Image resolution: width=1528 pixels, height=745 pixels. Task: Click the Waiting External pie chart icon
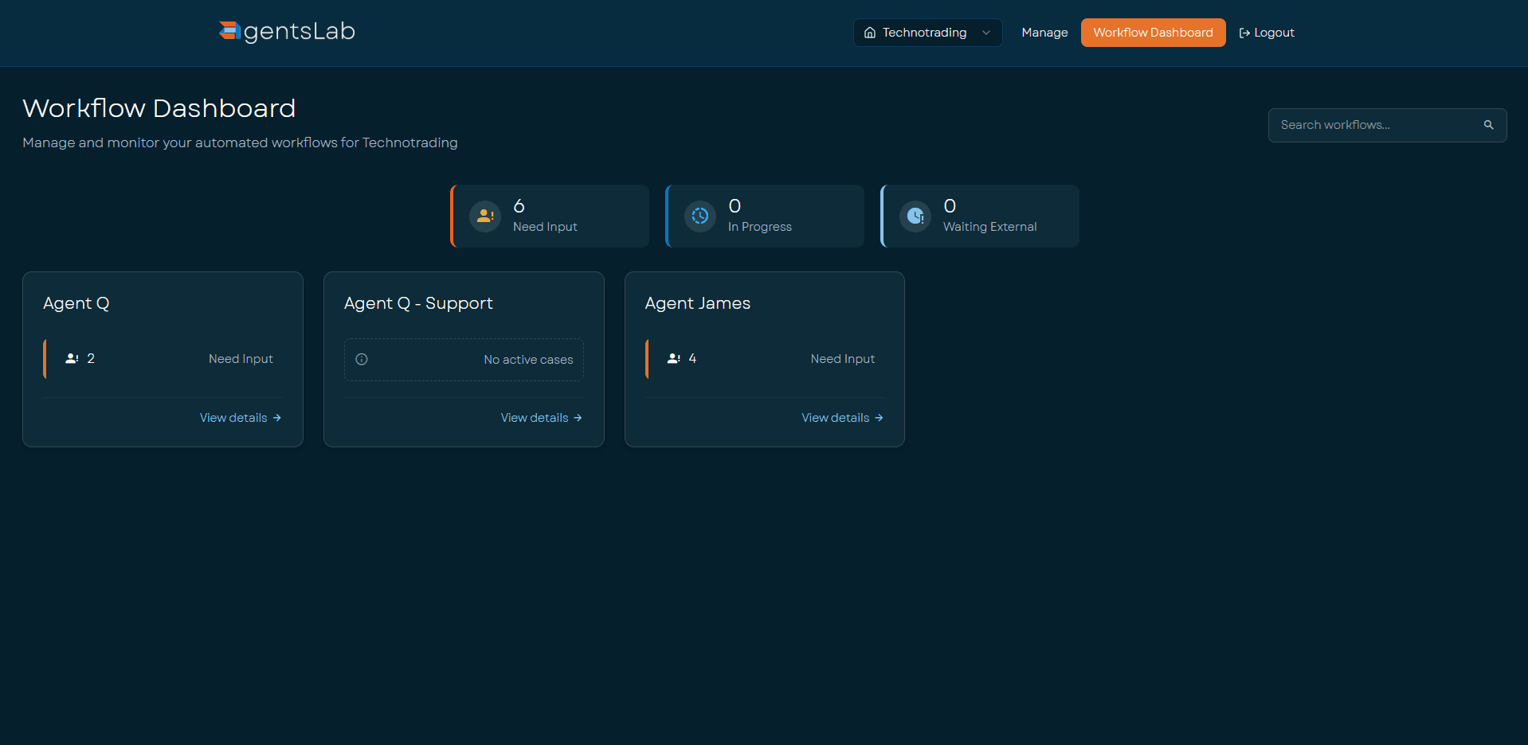click(915, 216)
